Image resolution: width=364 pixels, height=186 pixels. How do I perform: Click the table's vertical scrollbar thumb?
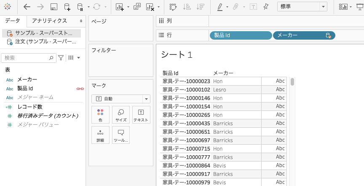pos(292,81)
